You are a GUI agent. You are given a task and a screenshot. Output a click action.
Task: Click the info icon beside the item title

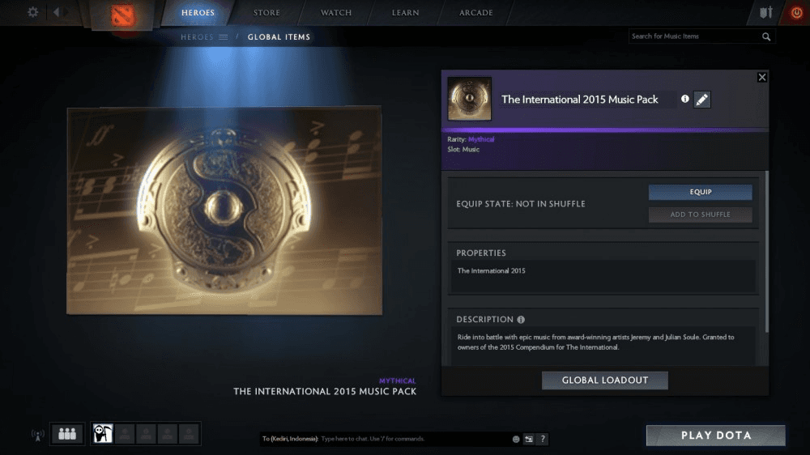(685, 99)
